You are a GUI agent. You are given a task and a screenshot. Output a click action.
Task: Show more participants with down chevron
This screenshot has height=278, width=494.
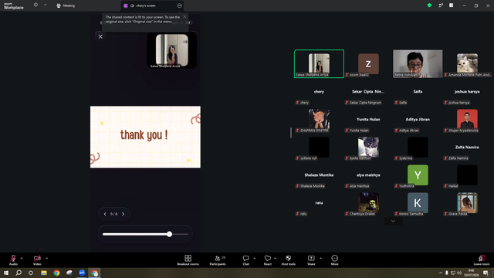(393, 221)
